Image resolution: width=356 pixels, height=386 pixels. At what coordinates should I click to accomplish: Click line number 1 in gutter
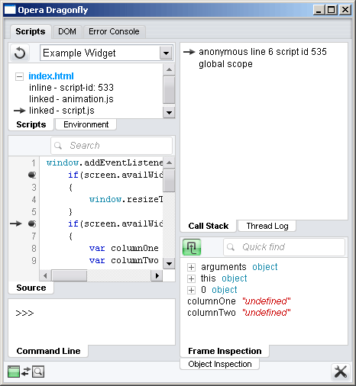pos(34,162)
